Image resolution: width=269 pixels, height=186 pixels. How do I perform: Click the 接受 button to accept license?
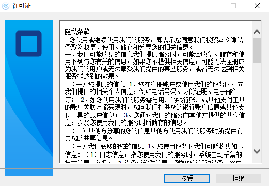(x=187, y=178)
